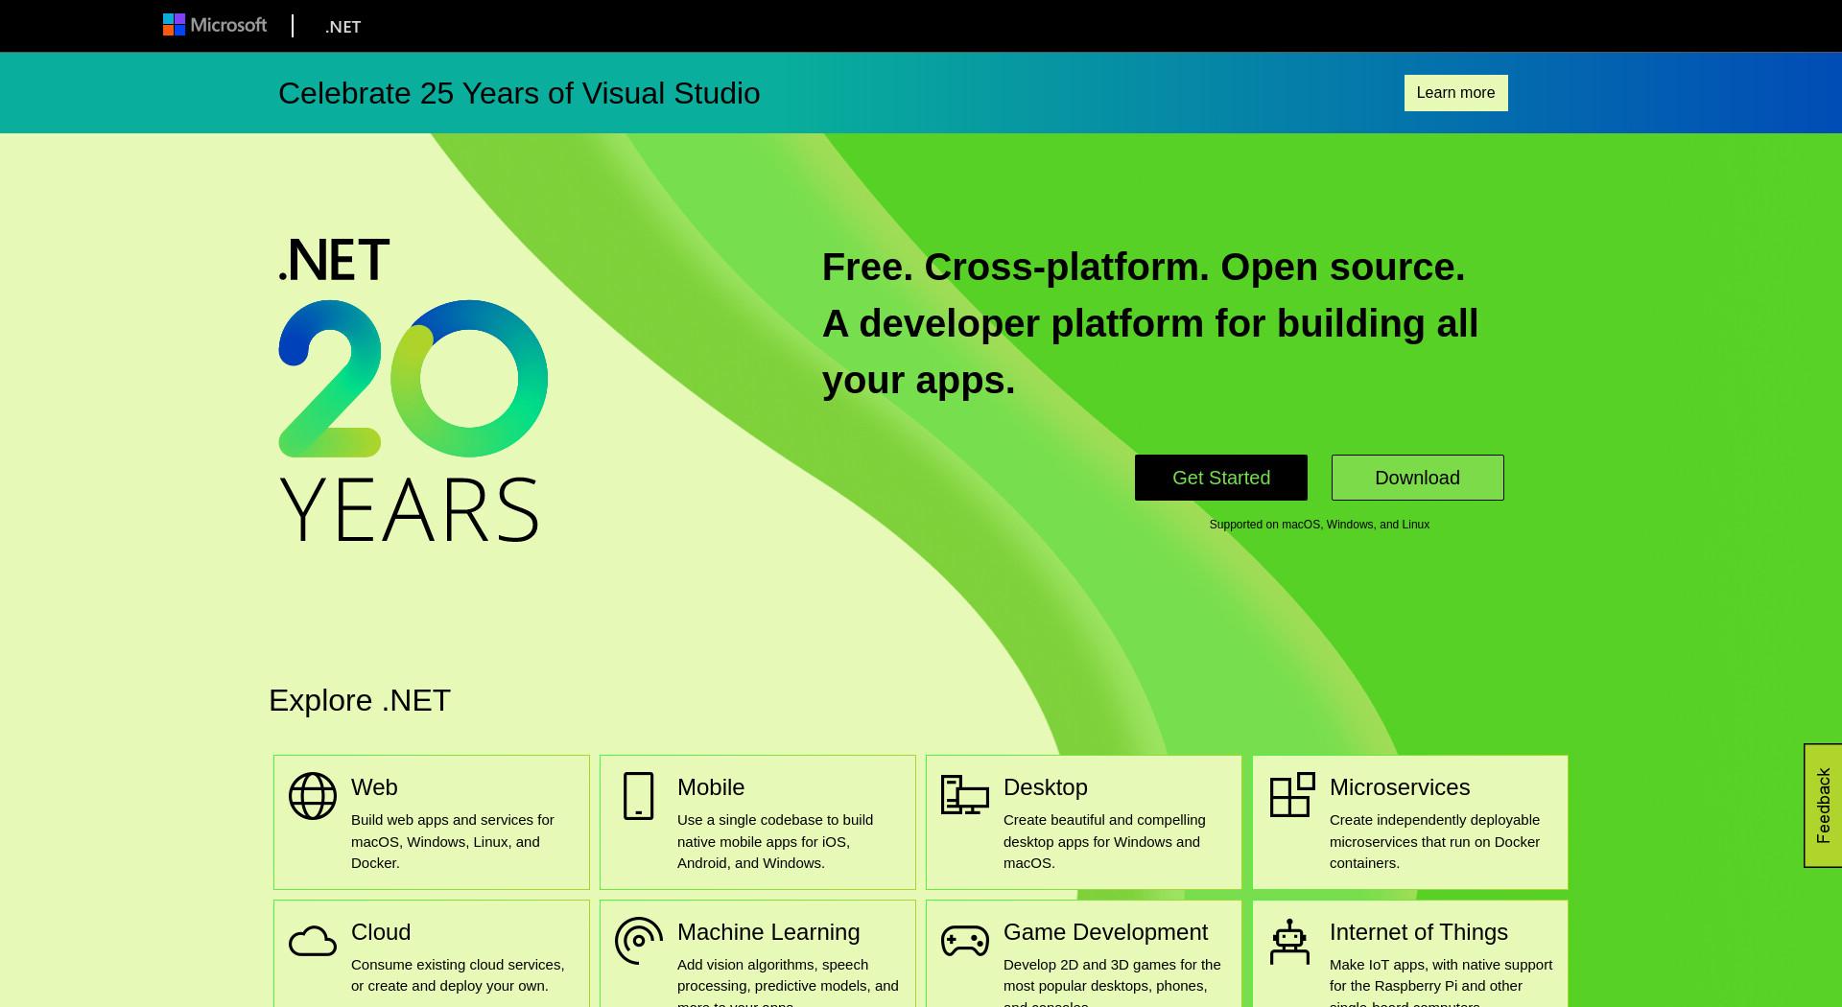The height and width of the screenshot is (1007, 1842).
Task: Click 'Explore .NET' heading
Action: 360,700
